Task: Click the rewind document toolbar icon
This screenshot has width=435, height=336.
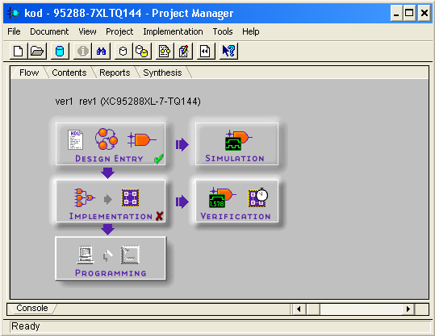Action: (x=206, y=52)
